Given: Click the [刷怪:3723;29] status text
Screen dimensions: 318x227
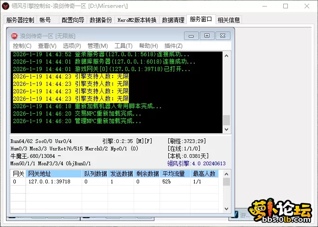Looking at the screenshot, I should point(186,141).
